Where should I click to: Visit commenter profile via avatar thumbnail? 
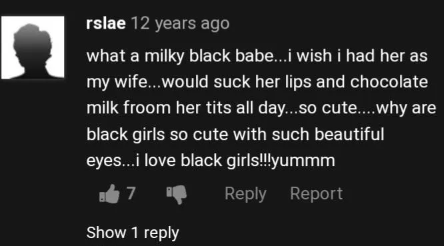pos(33,47)
